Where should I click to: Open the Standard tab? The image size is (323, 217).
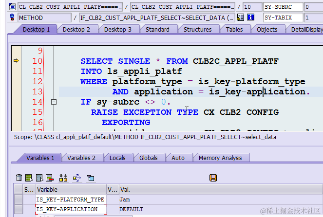pos(157,29)
